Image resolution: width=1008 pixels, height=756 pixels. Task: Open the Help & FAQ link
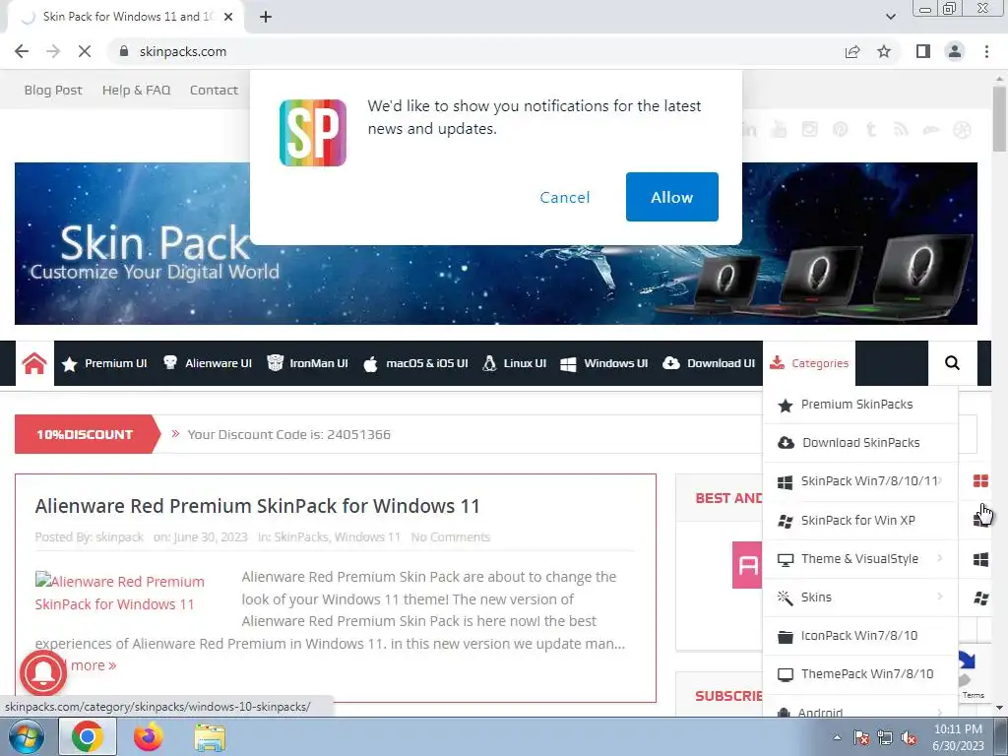click(x=136, y=90)
